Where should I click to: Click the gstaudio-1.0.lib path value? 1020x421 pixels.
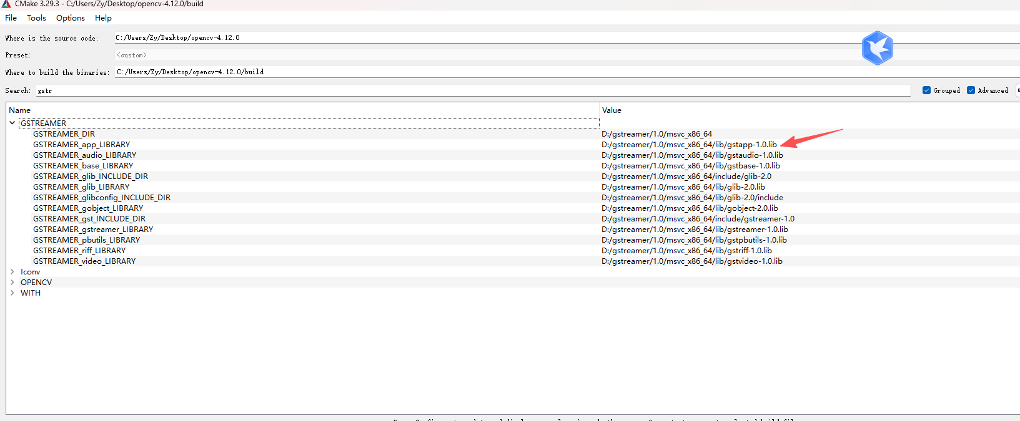coord(692,155)
